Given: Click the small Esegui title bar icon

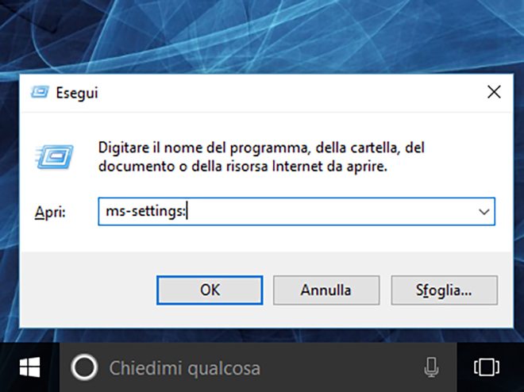Looking at the screenshot, I should pos(39,92).
